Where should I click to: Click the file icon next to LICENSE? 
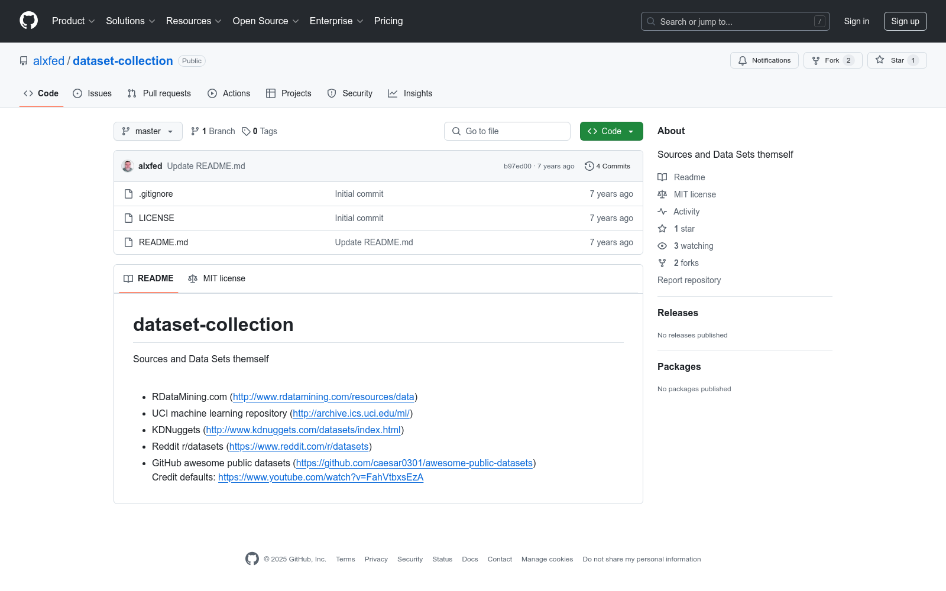pyautogui.click(x=128, y=218)
